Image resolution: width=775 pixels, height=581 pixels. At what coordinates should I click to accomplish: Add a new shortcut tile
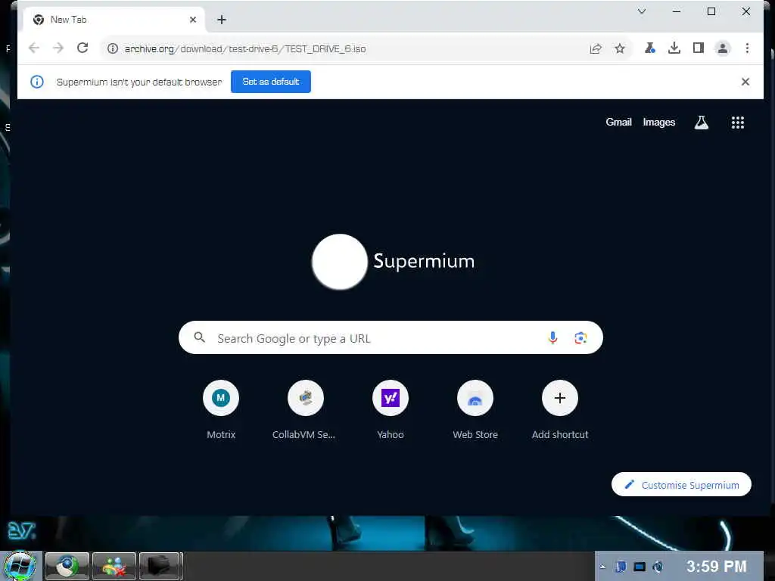pyautogui.click(x=560, y=398)
